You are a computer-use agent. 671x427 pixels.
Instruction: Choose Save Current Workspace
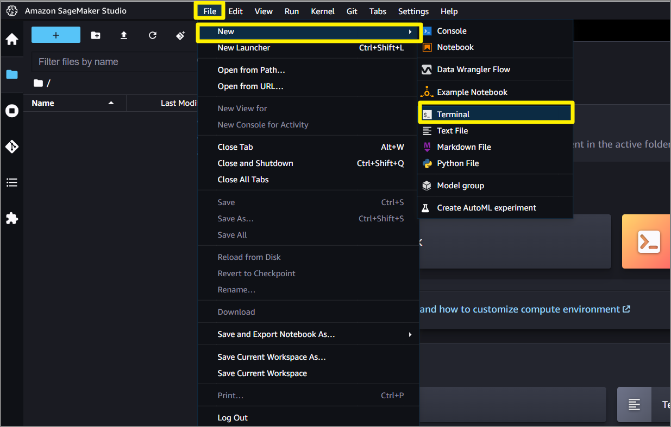click(x=308, y=373)
